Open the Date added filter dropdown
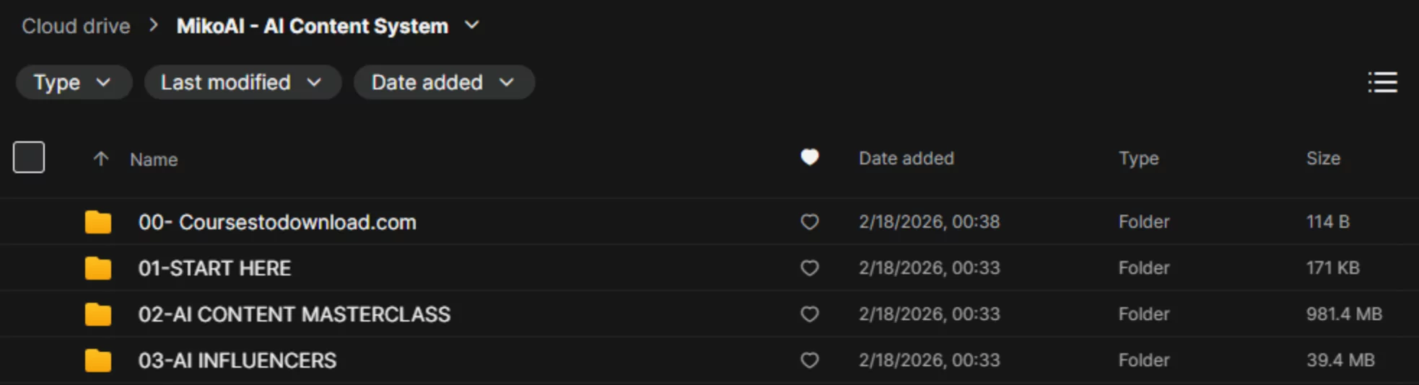 point(443,82)
